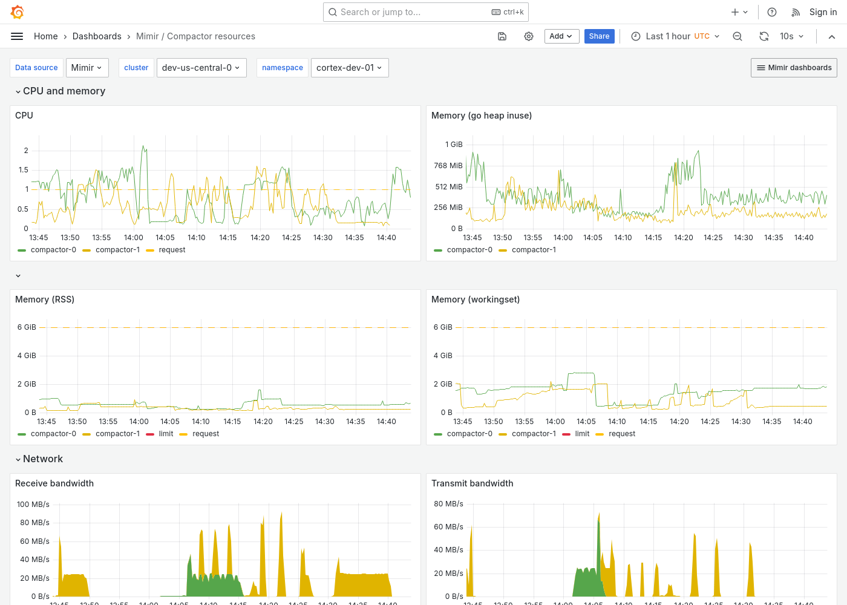The width and height of the screenshot is (847, 605).
Task: Save the dashboard via floppy disk icon
Action: tap(502, 36)
